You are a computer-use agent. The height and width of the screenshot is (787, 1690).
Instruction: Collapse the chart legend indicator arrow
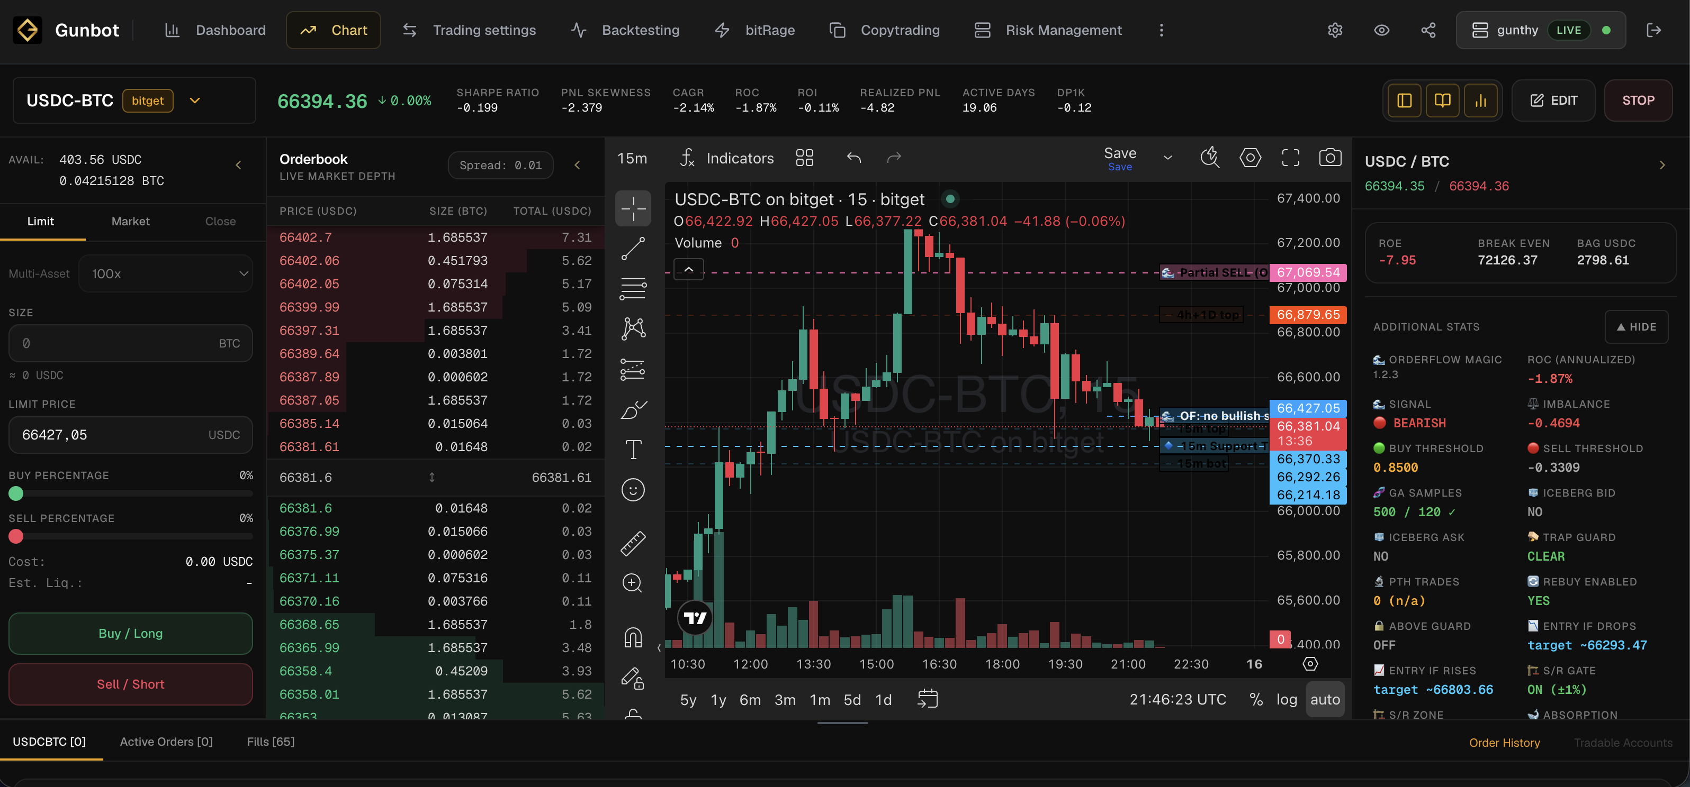click(x=689, y=269)
